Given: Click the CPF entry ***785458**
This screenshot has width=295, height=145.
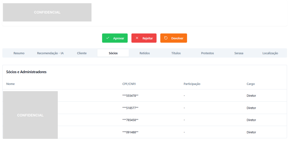Looking at the screenshot, I should (130, 120).
